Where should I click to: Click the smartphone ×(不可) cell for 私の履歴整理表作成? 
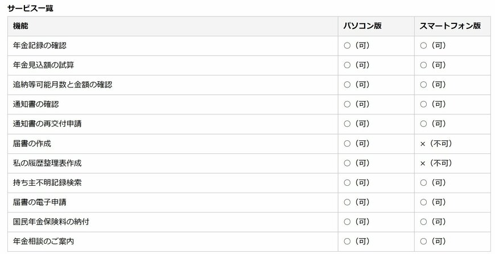point(436,163)
